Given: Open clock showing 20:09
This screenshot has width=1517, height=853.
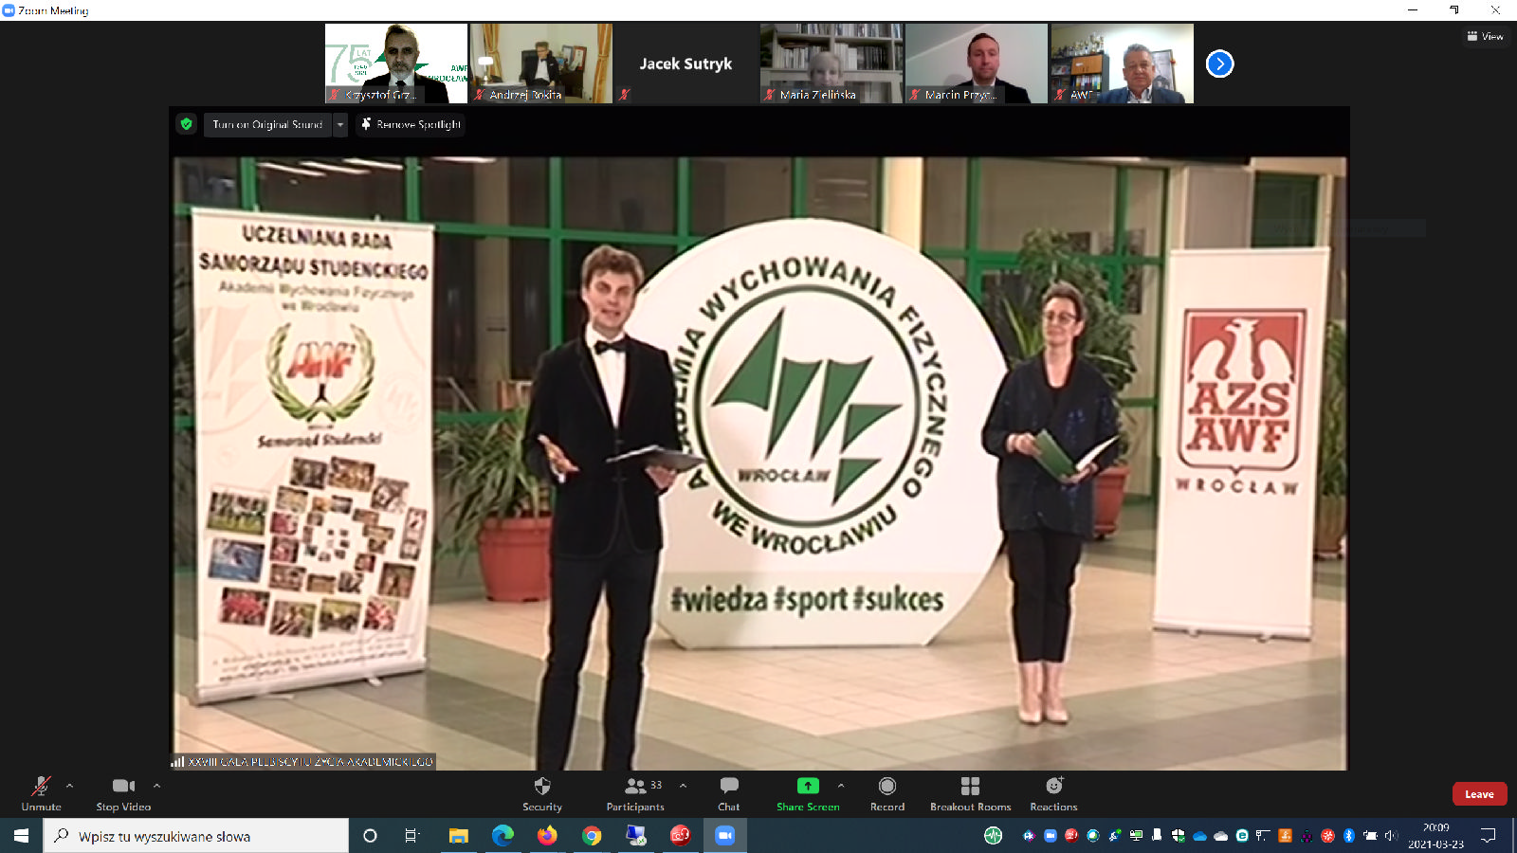Looking at the screenshot, I should pyautogui.click(x=1435, y=836).
